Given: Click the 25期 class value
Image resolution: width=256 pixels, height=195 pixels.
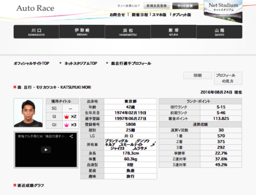Looking at the screenshot, I should pos(131,130).
